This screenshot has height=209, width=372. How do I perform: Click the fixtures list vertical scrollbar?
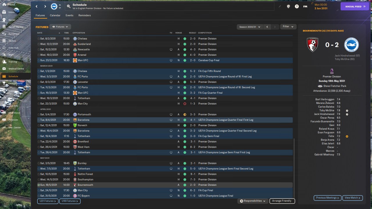(294, 168)
